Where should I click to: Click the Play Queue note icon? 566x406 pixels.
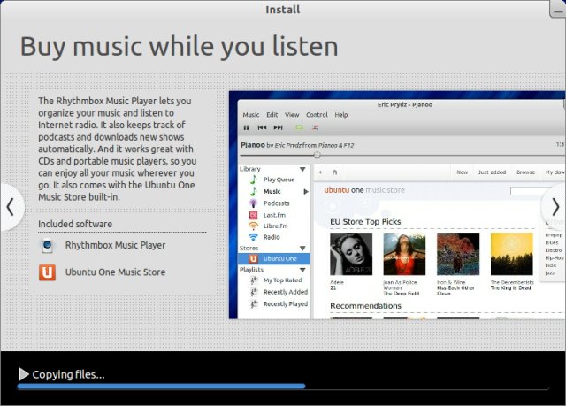click(x=254, y=180)
